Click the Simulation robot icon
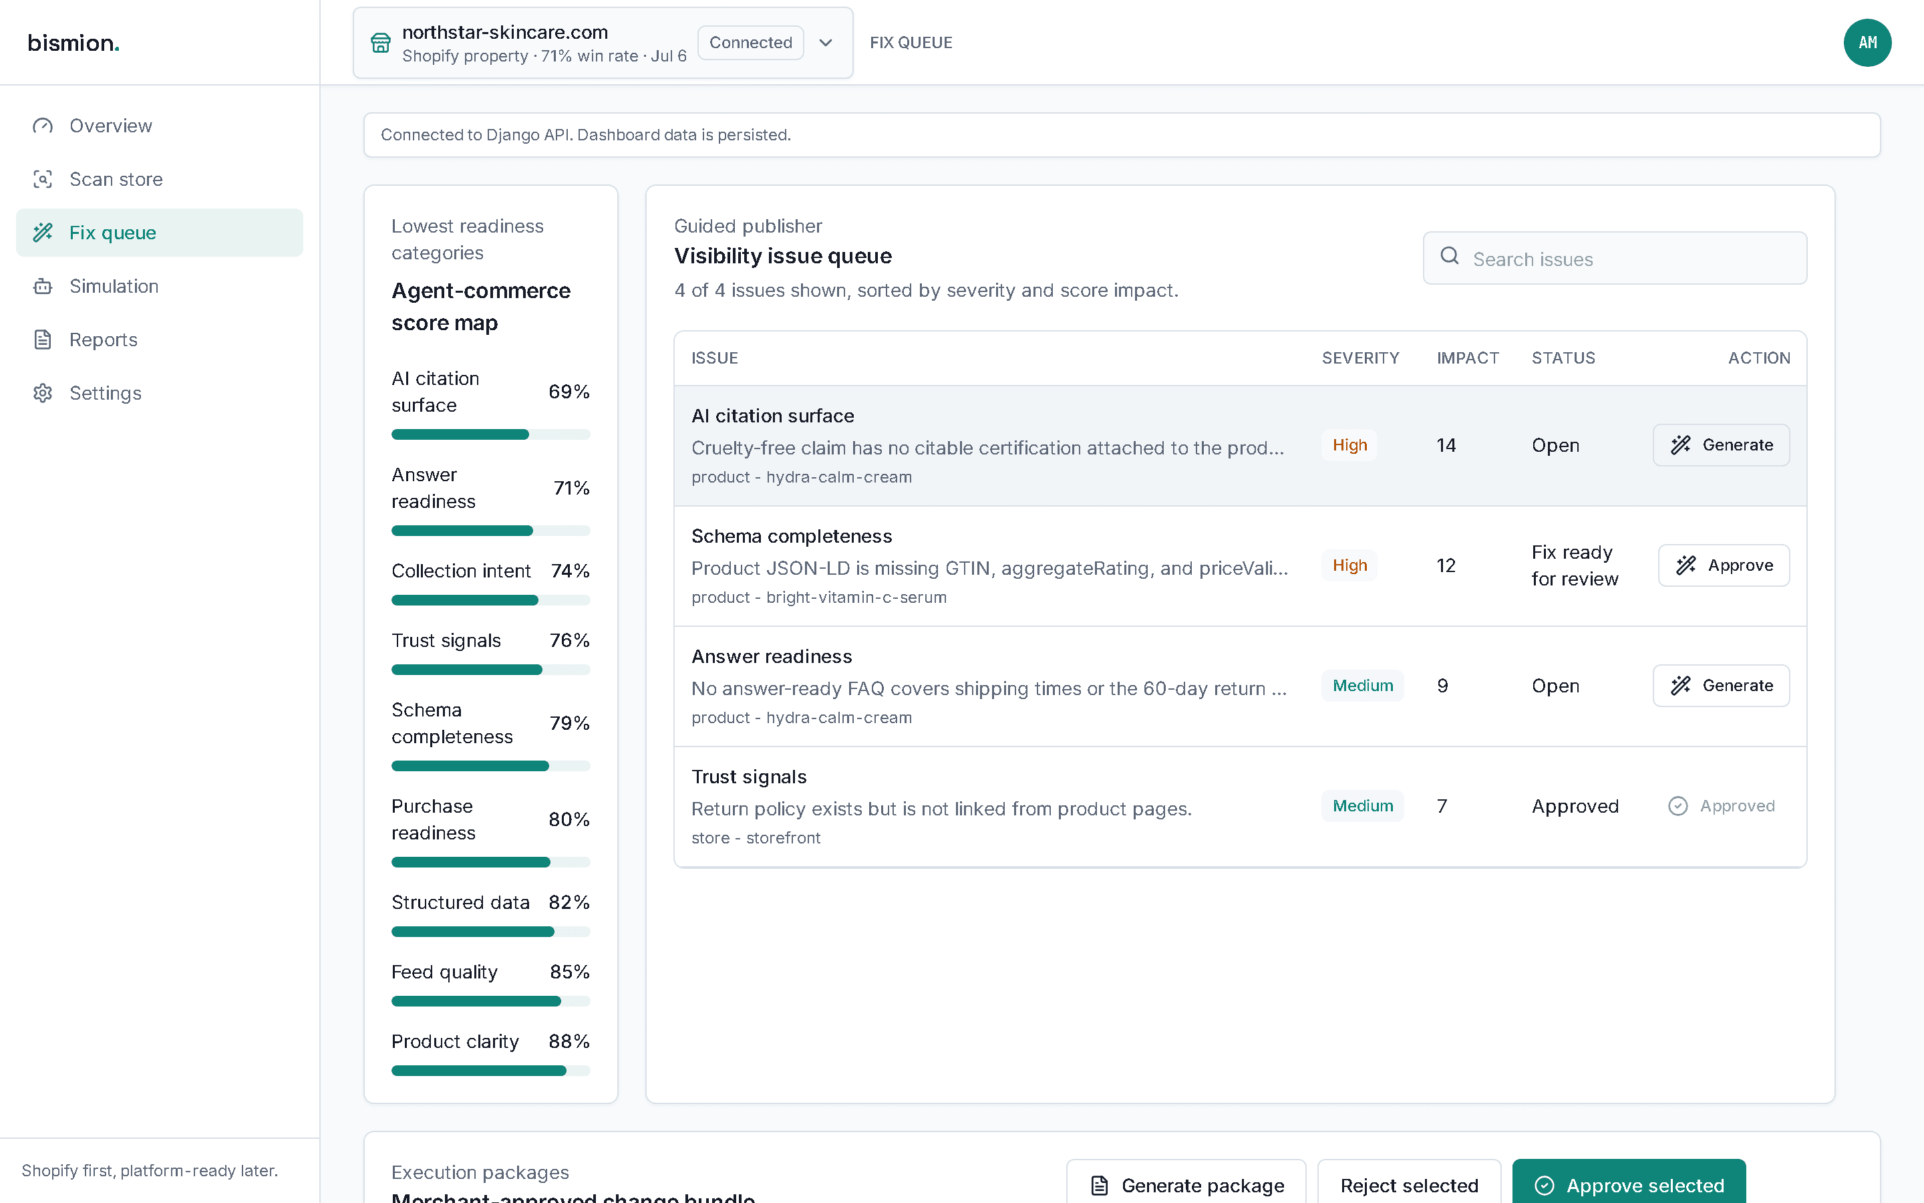This screenshot has height=1203, width=1924. (43, 285)
